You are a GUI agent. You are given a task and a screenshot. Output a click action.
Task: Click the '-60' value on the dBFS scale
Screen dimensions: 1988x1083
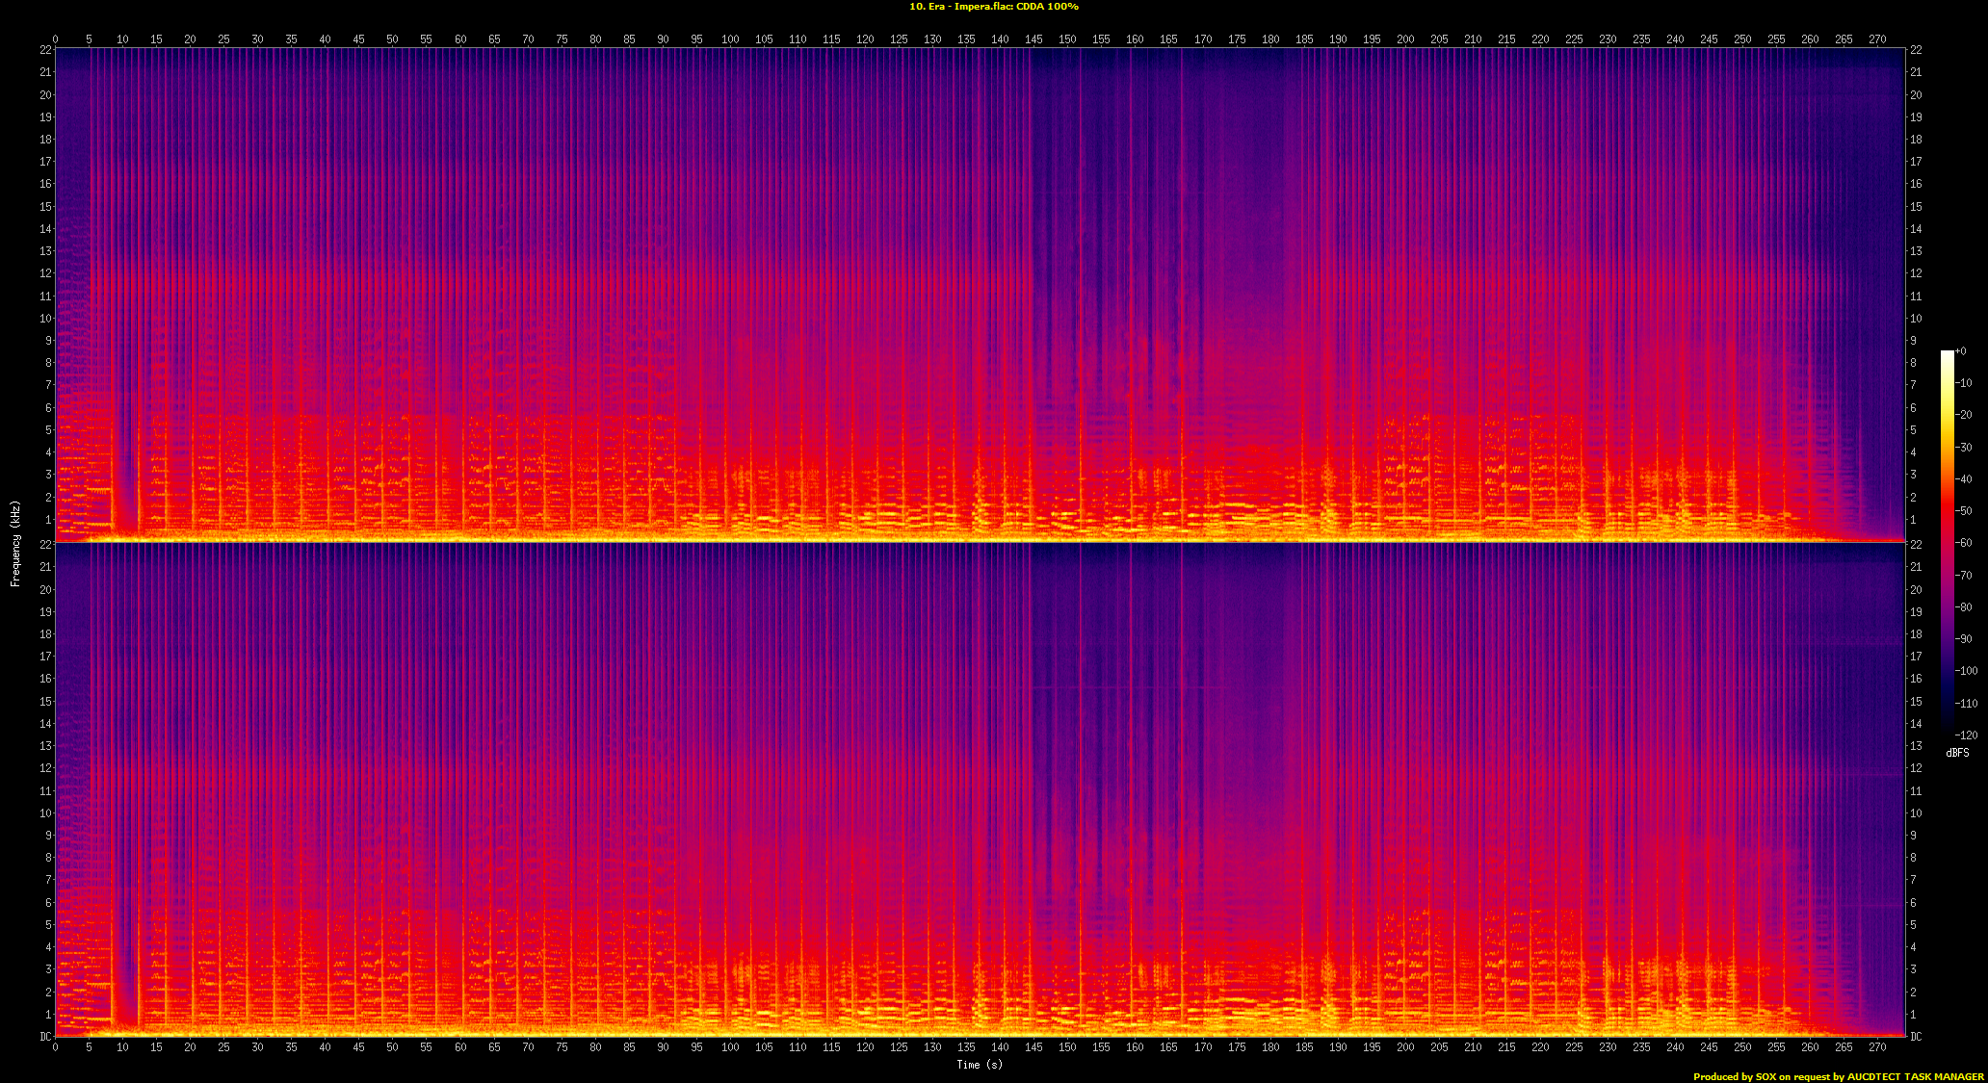tap(1963, 543)
